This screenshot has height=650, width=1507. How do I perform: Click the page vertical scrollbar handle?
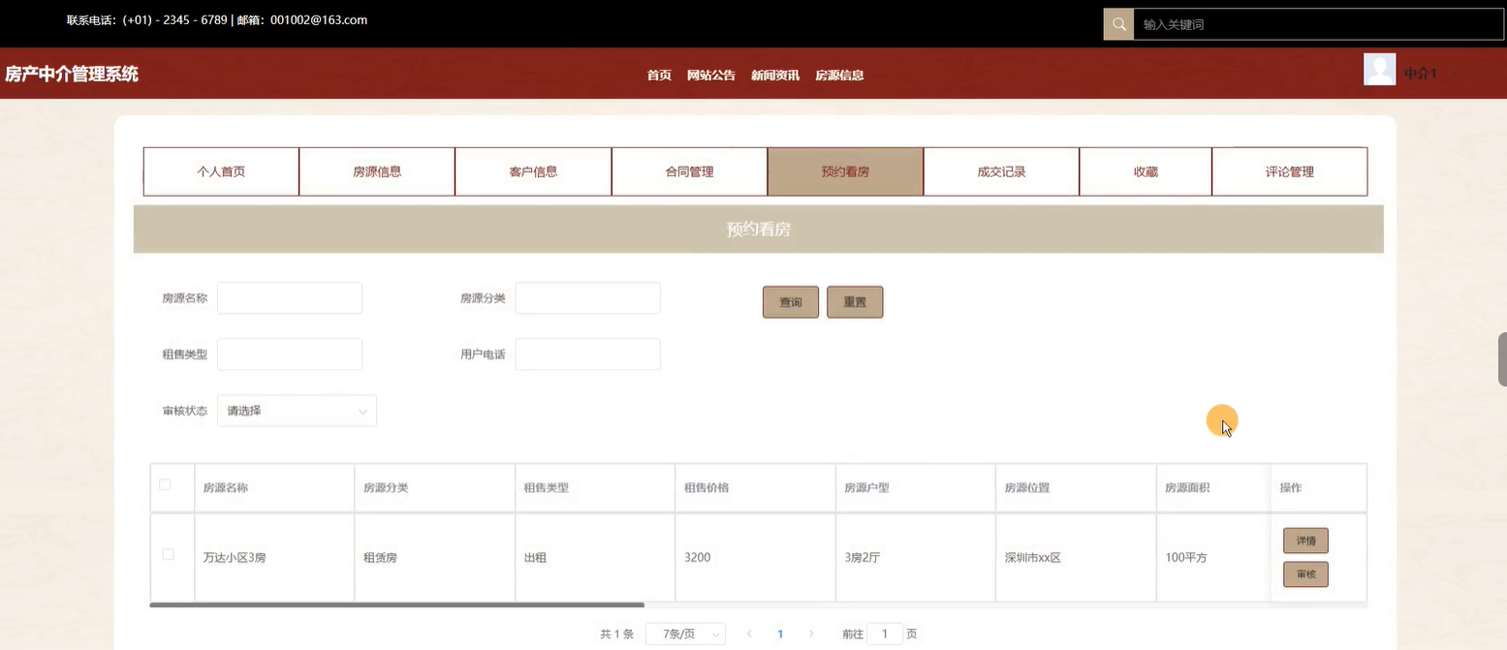(x=1502, y=359)
